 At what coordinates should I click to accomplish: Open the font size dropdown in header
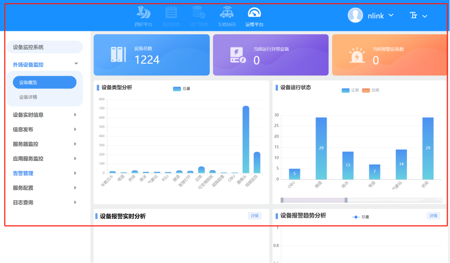tap(418, 16)
